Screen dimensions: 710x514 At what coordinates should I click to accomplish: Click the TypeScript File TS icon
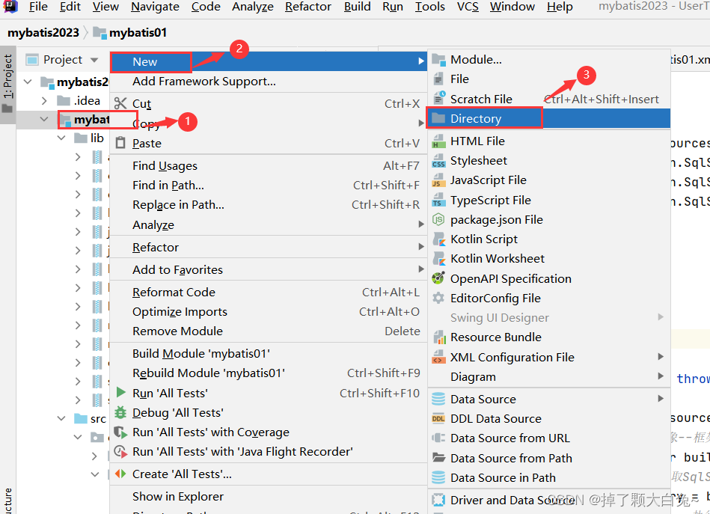coord(438,200)
